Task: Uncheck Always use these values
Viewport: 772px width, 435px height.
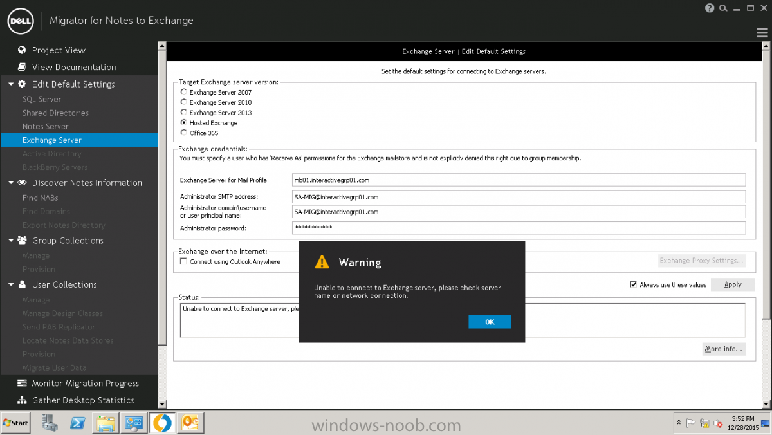Action: click(x=634, y=284)
